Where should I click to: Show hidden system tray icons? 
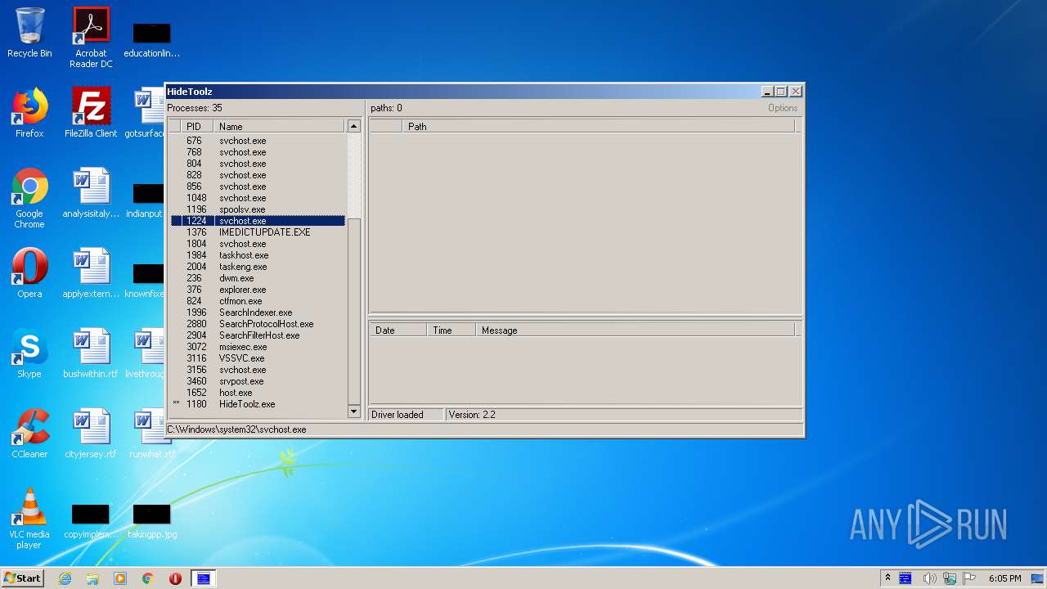[887, 578]
